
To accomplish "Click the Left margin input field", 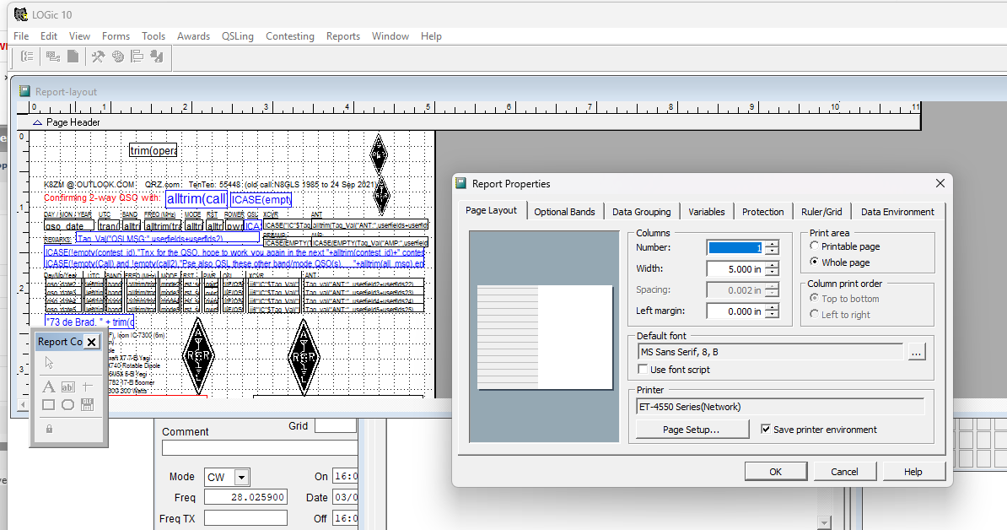I will 734,311.
